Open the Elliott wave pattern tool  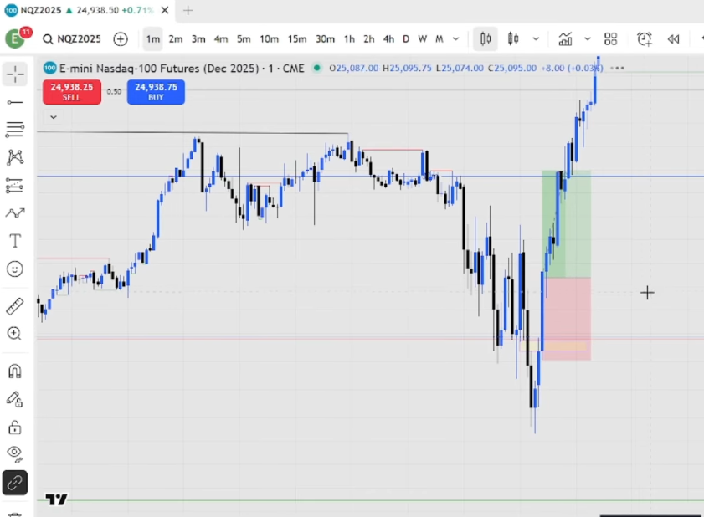coord(15,212)
